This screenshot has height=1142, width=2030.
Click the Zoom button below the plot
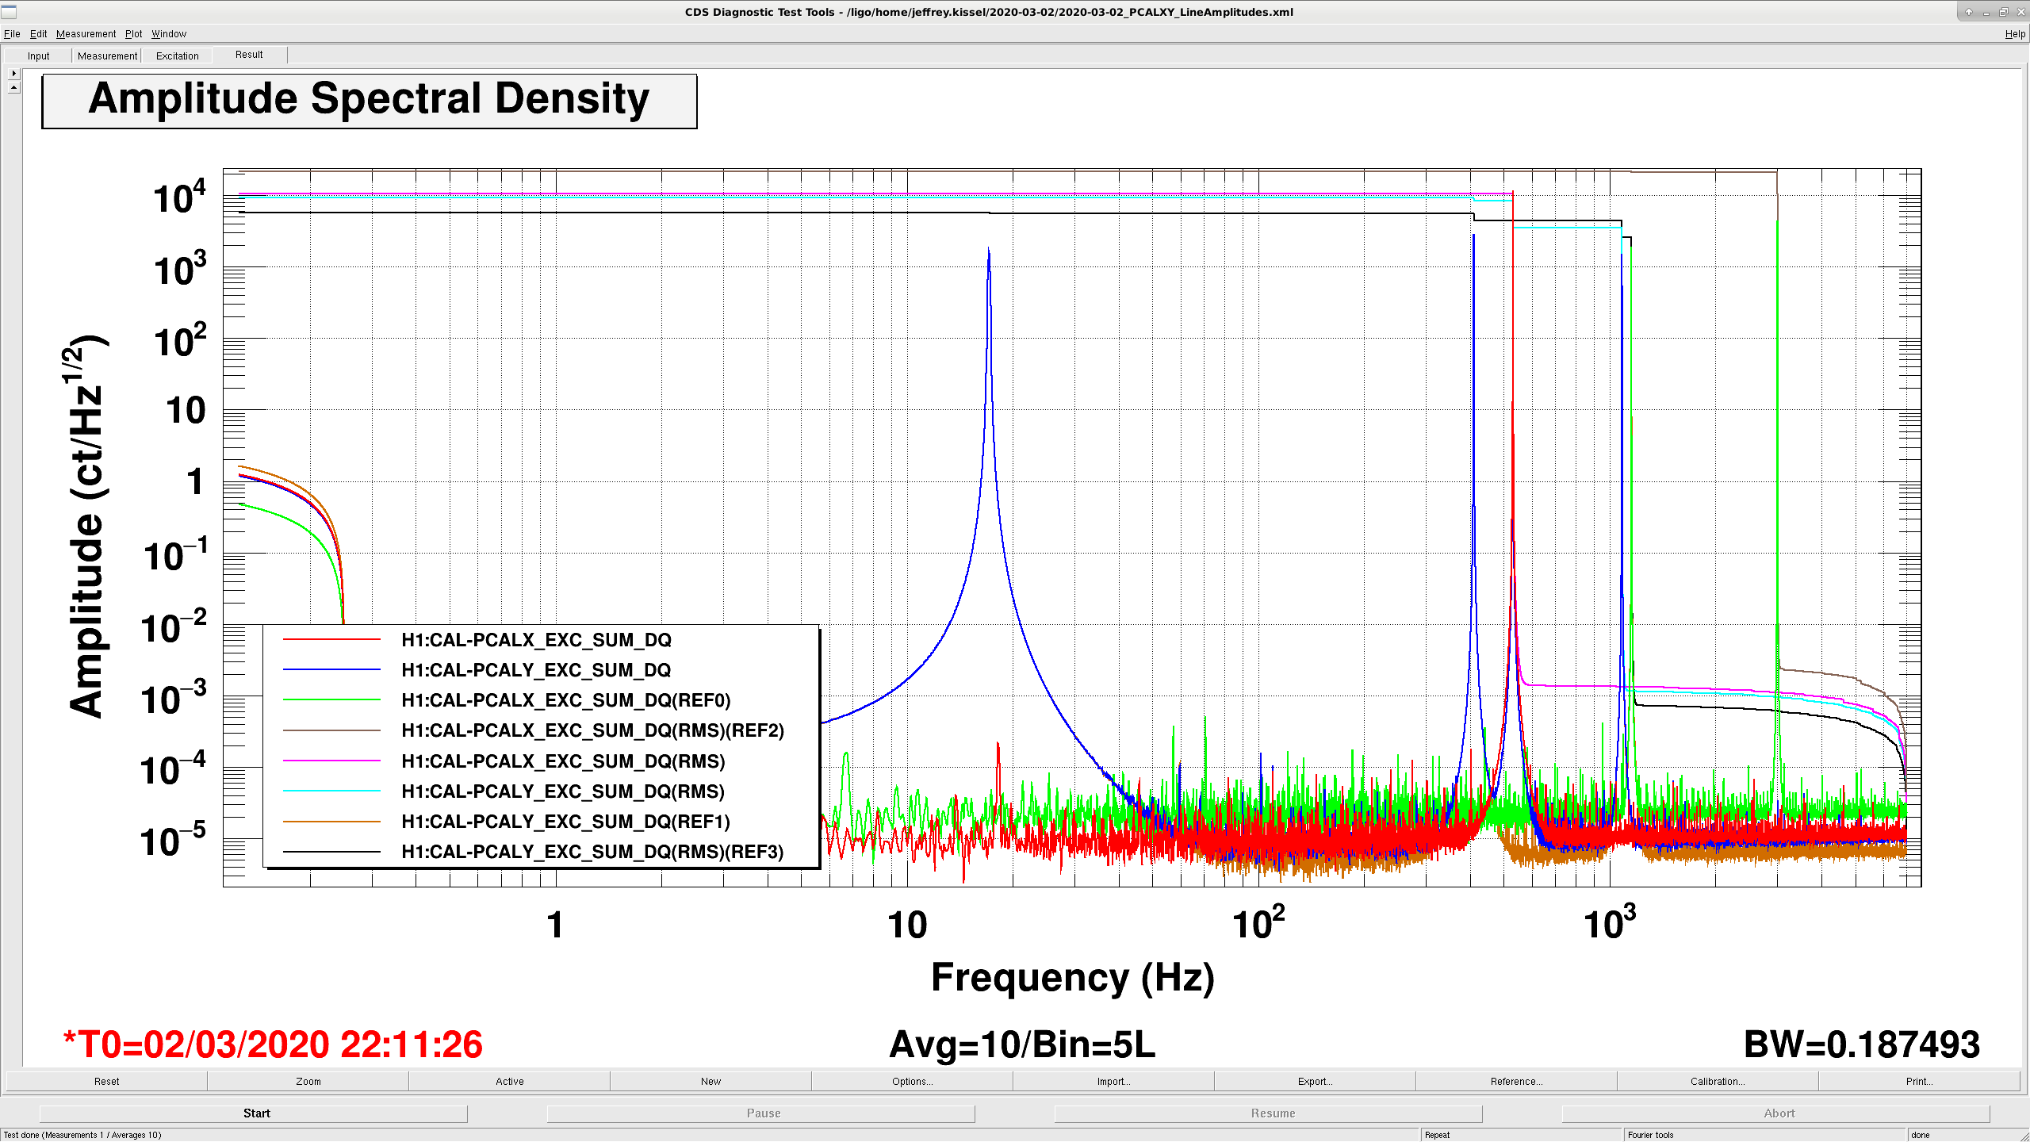click(308, 1081)
